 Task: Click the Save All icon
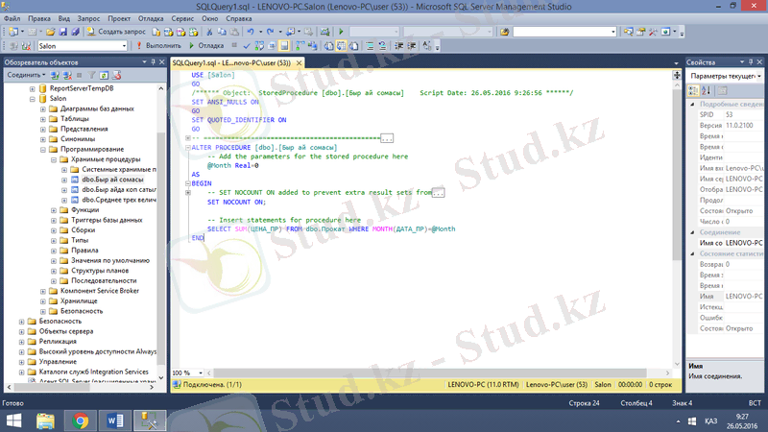pyautogui.click(x=75, y=32)
